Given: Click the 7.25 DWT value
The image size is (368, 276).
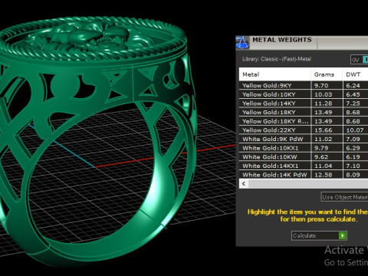Looking at the screenshot, I should pyautogui.click(x=353, y=103).
